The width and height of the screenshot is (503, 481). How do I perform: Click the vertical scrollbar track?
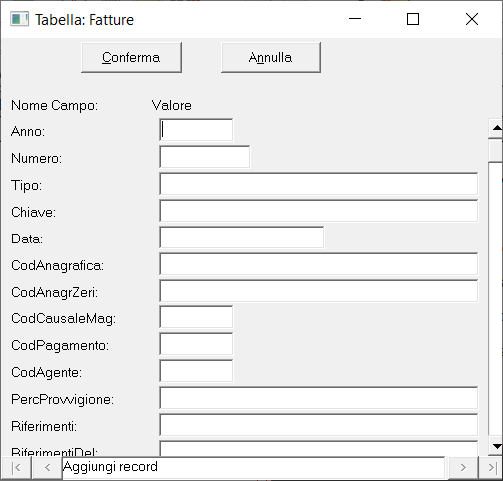pos(496,299)
